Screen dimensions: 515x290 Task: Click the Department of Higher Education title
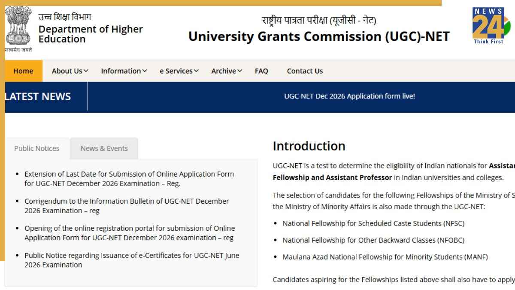click(x=91, y=34)
